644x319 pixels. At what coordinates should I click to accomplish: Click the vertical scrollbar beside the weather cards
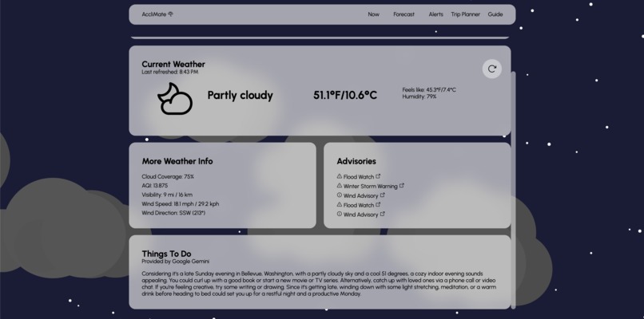tap(514, 190)
